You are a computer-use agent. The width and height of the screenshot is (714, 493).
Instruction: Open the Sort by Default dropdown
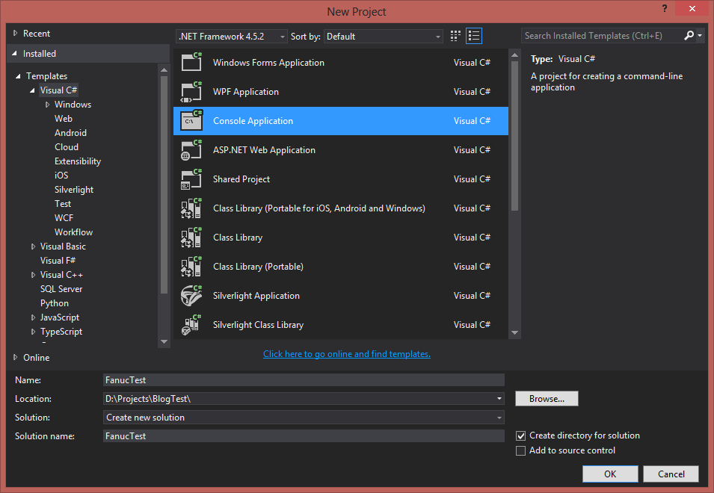[x=383, y=37]
